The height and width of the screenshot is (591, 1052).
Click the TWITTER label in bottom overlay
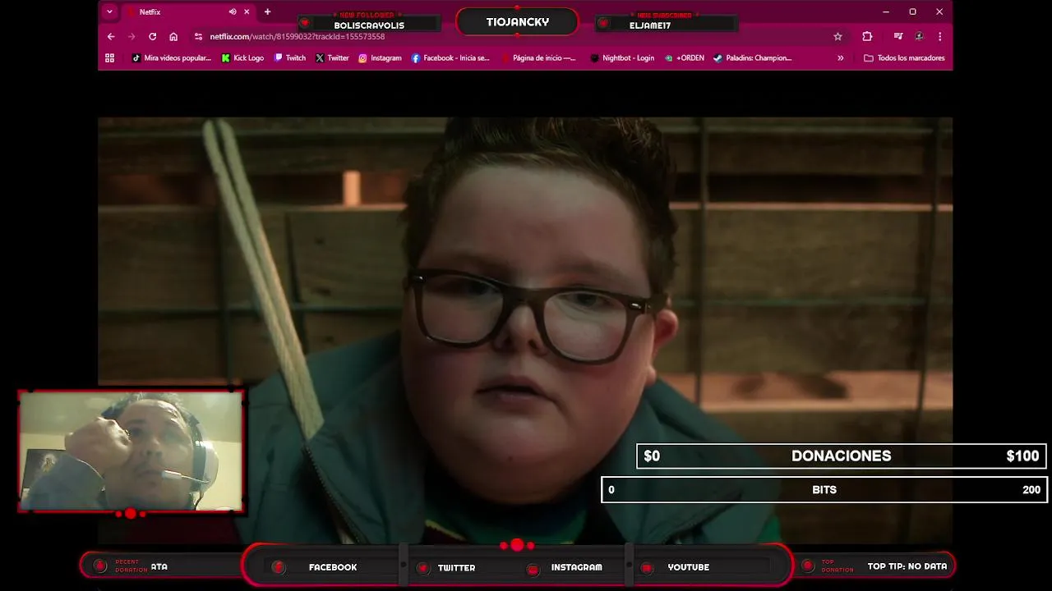pos(456,567)
